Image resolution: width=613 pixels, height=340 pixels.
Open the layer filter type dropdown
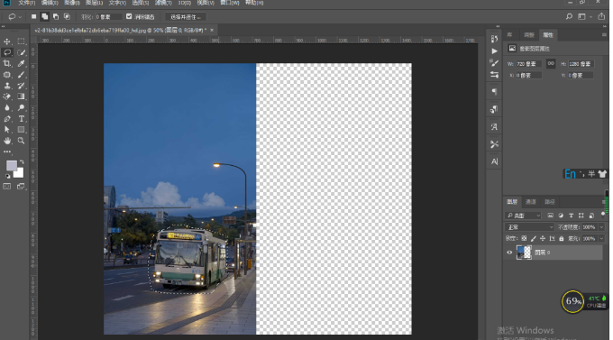coord(523,216)
